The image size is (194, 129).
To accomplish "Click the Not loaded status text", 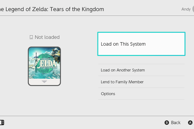I will [x=47, y=37].
